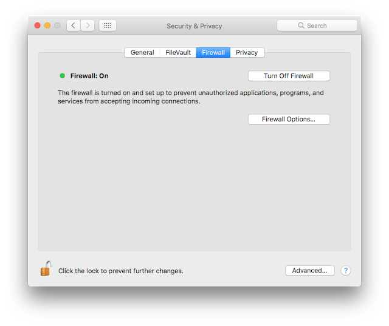Show all preferences using the grid icon
This screenshot has width=389, height=326.
[x=108, y=25]
